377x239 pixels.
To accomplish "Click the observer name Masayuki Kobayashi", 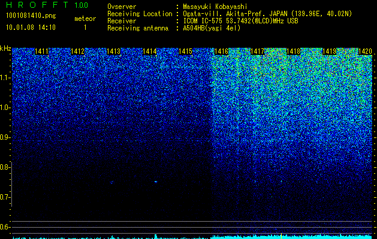I will click(215, 7).
